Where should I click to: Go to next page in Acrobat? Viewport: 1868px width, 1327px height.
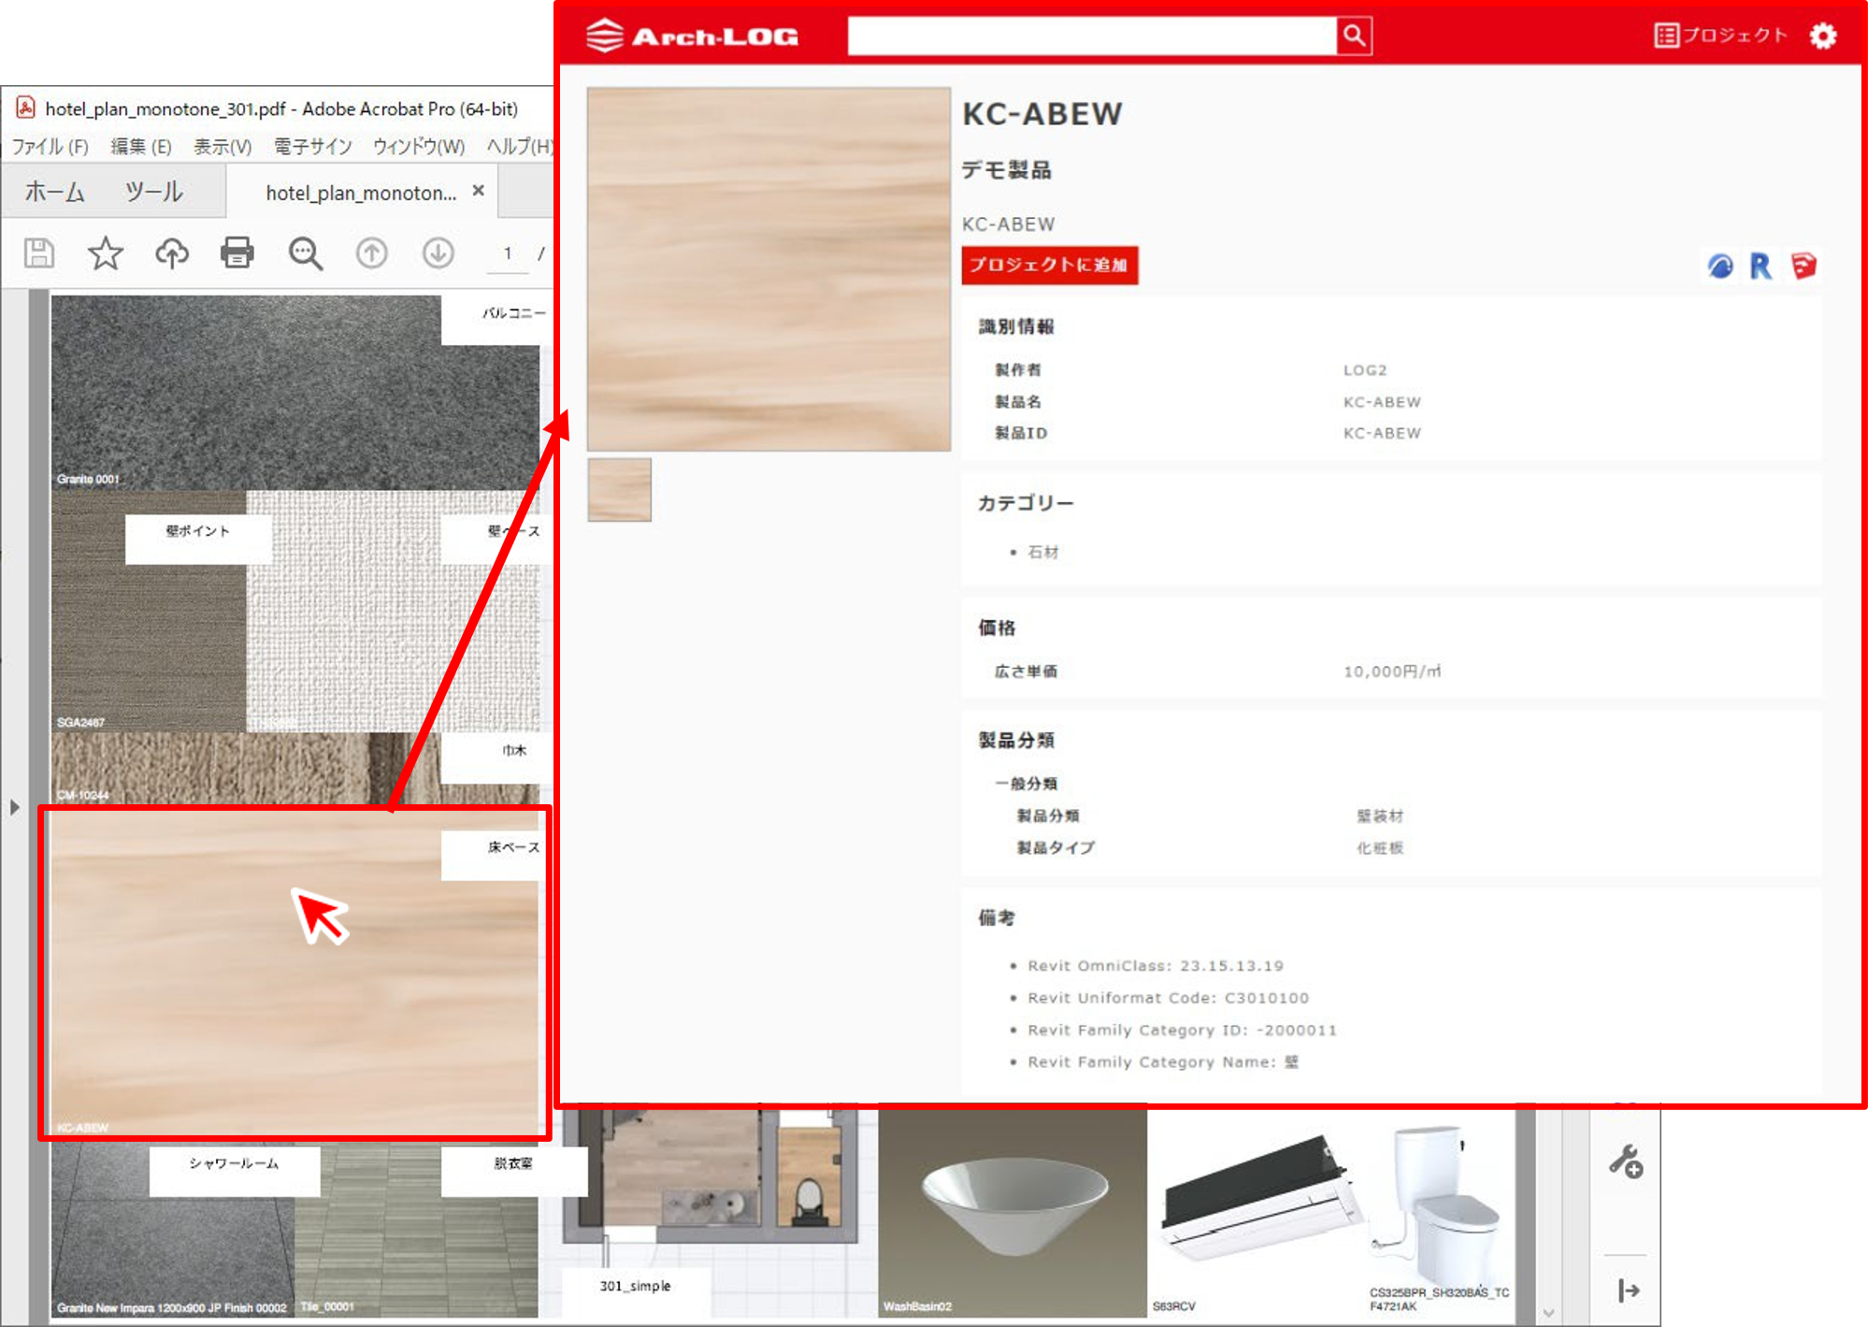coord(438,252)
